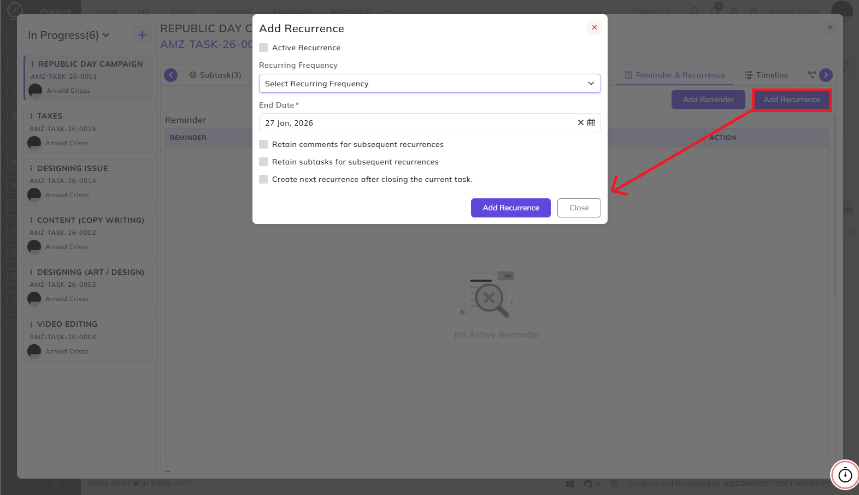
Task: Click assignee avatar on CONTENT (COPY WRITING) card
Action: tap(34, 247)
